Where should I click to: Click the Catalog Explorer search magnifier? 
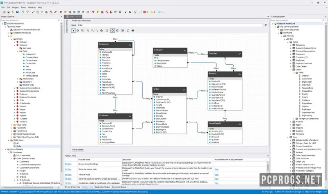click(323, 20)
